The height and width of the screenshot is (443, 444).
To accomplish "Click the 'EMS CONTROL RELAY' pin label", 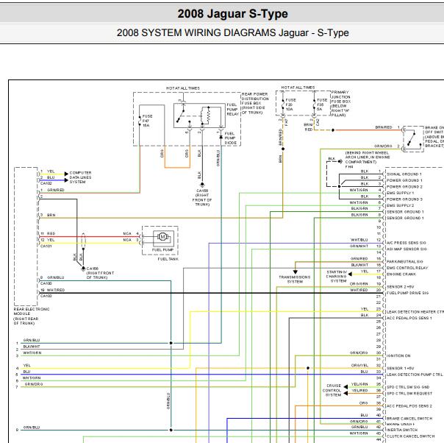I will [x=407, y=268].
